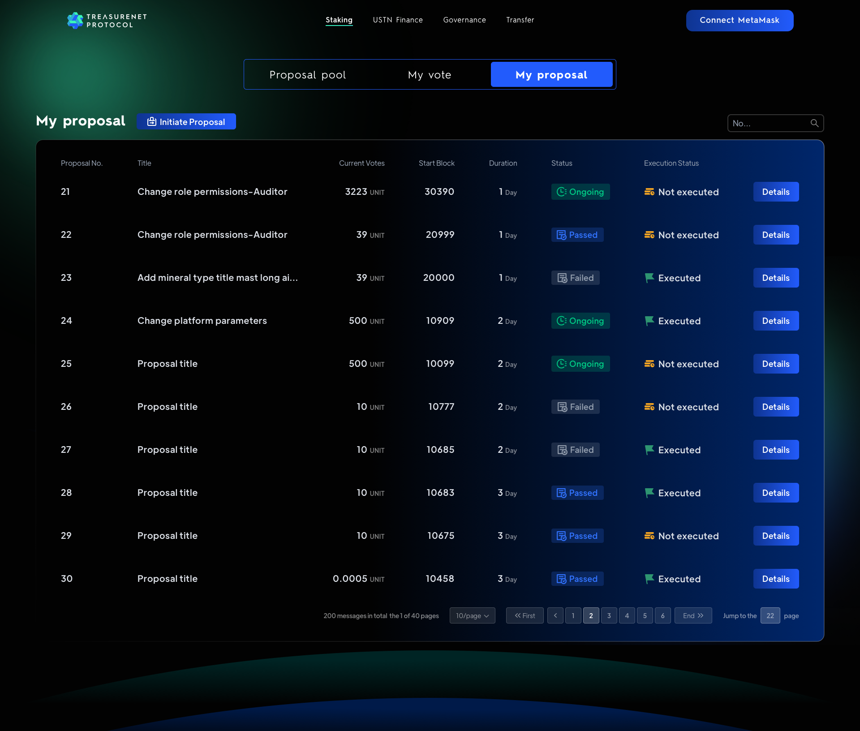
Task: Click the Not executed coin icon in row 25
Action: click(x=649, y=364)
